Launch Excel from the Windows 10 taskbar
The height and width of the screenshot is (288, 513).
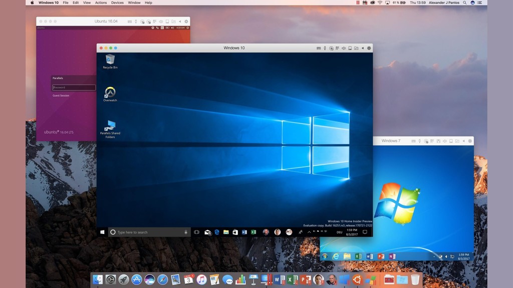point(253,232)
